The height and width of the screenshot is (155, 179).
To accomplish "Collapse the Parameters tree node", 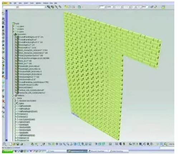I will click(x=13, y=34).
